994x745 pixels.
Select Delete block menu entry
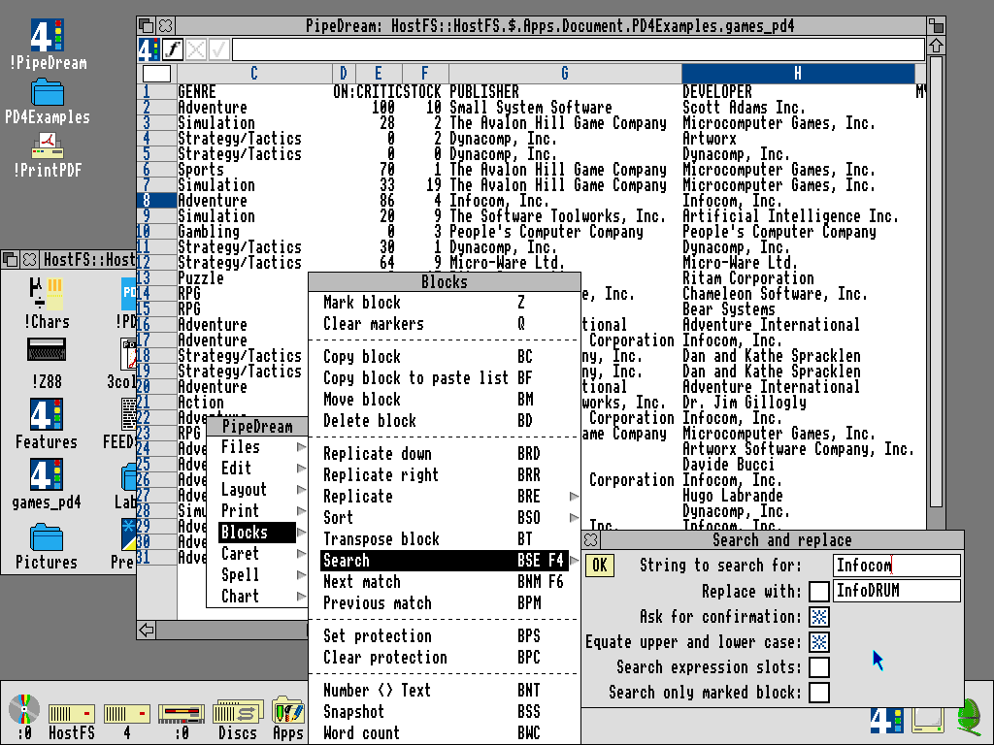[445, 421]
